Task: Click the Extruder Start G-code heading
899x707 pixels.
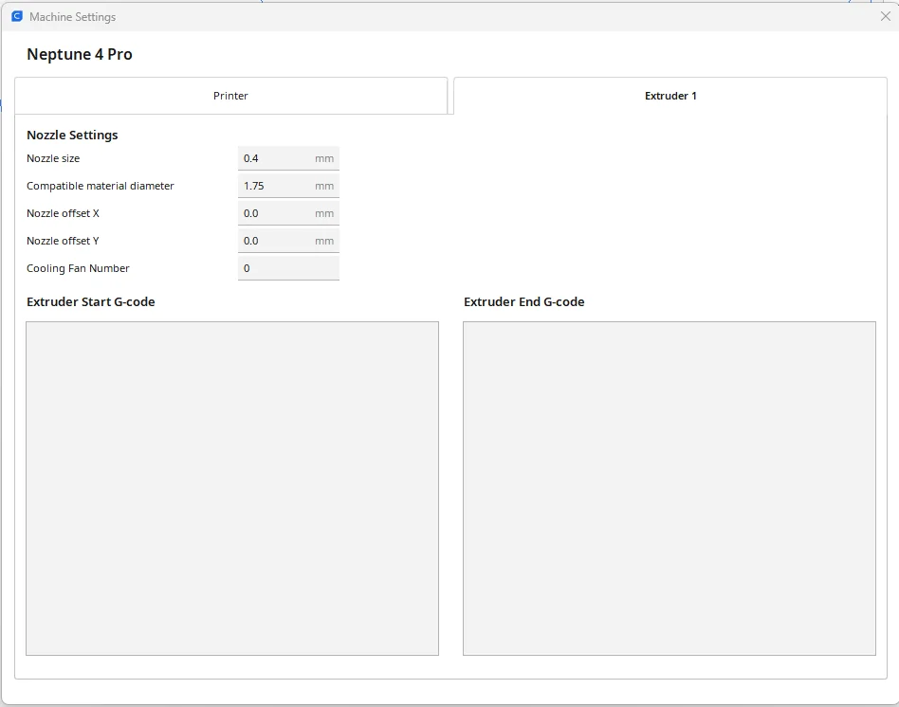Action: tap(91, 302)
